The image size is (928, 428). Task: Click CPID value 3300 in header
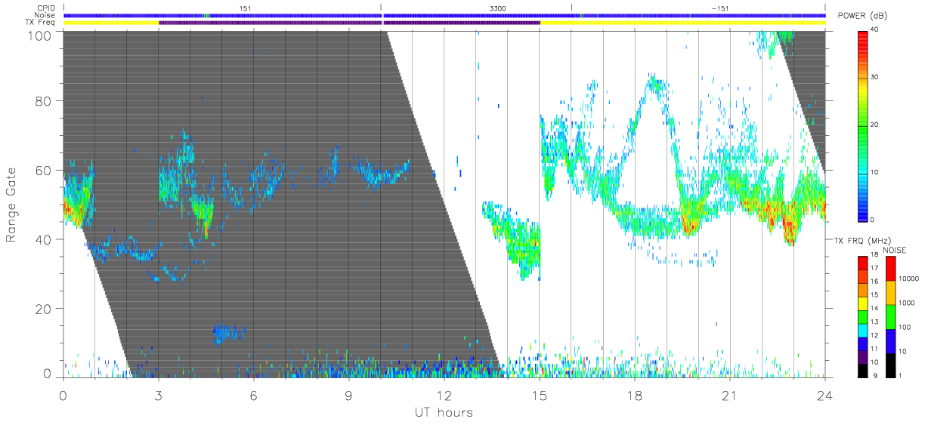click(498, 8)
